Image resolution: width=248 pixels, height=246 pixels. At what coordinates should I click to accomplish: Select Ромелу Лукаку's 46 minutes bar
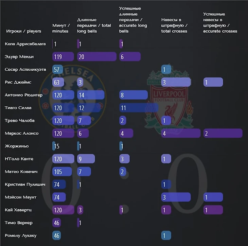point(57,235)
